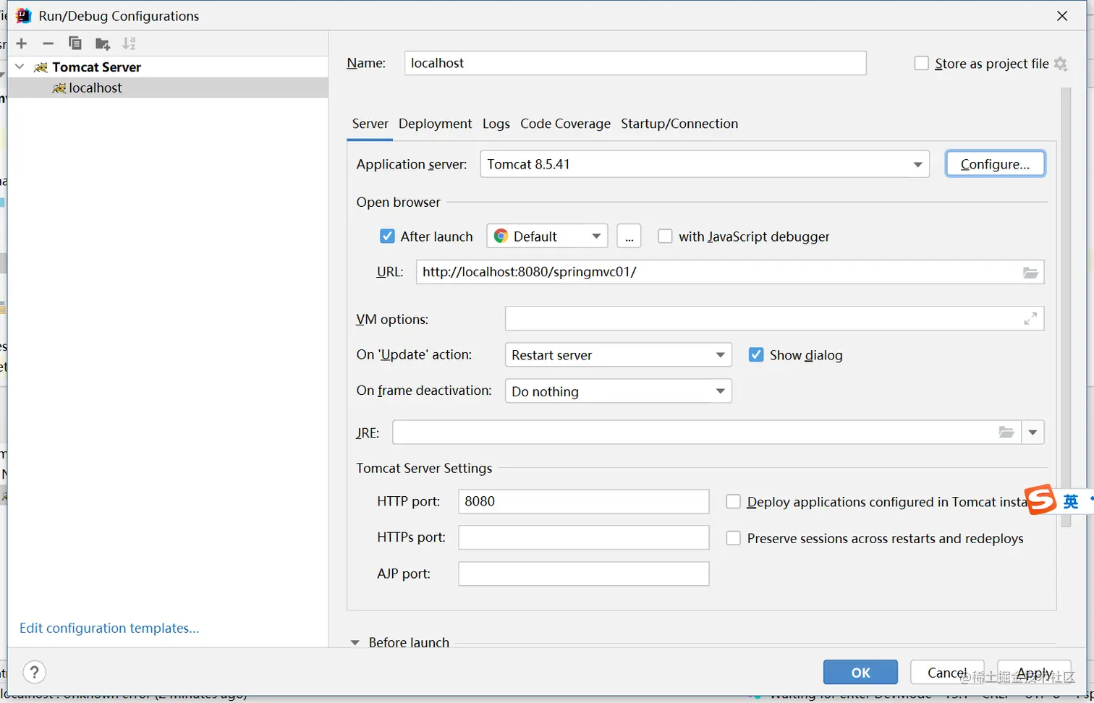Enable Preserve sessions across restarts

point(734,538)
